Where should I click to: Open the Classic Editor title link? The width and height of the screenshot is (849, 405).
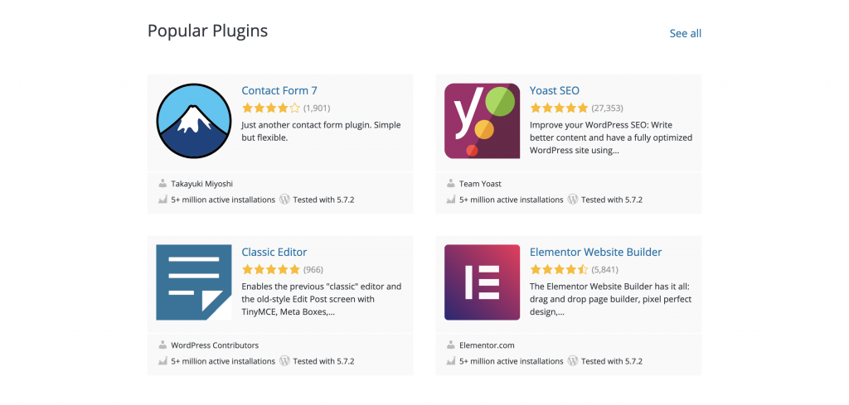pyautogui.click(x=274, y=252)
